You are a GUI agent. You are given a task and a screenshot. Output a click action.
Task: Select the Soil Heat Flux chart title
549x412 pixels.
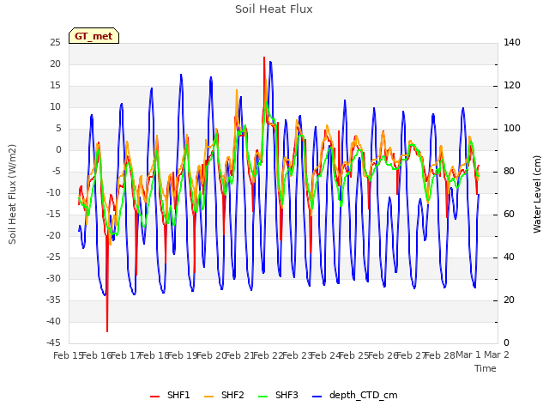click(x=274, y=9)
